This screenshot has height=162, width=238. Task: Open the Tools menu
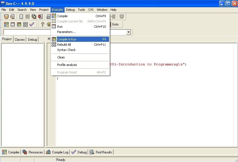coord(81,10)
